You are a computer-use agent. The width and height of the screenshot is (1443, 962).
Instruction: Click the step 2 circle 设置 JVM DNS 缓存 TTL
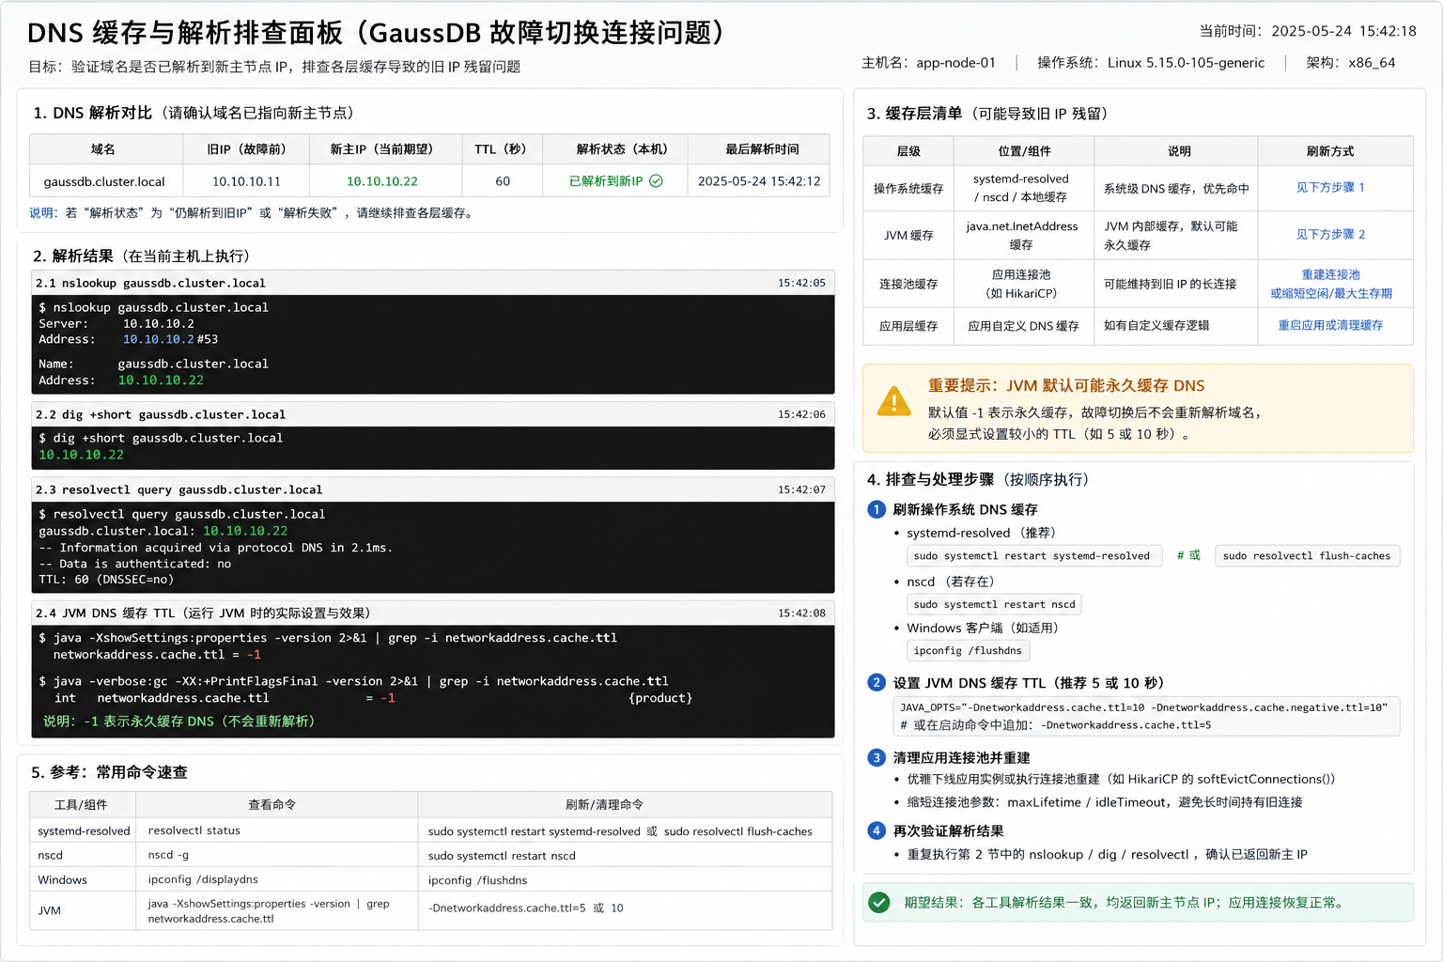pos(877,683)
